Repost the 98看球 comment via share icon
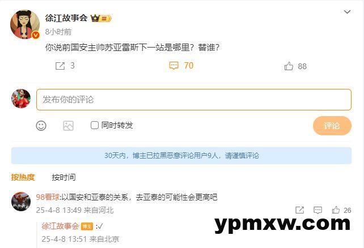364x248 pixels. tap(300, 210)
